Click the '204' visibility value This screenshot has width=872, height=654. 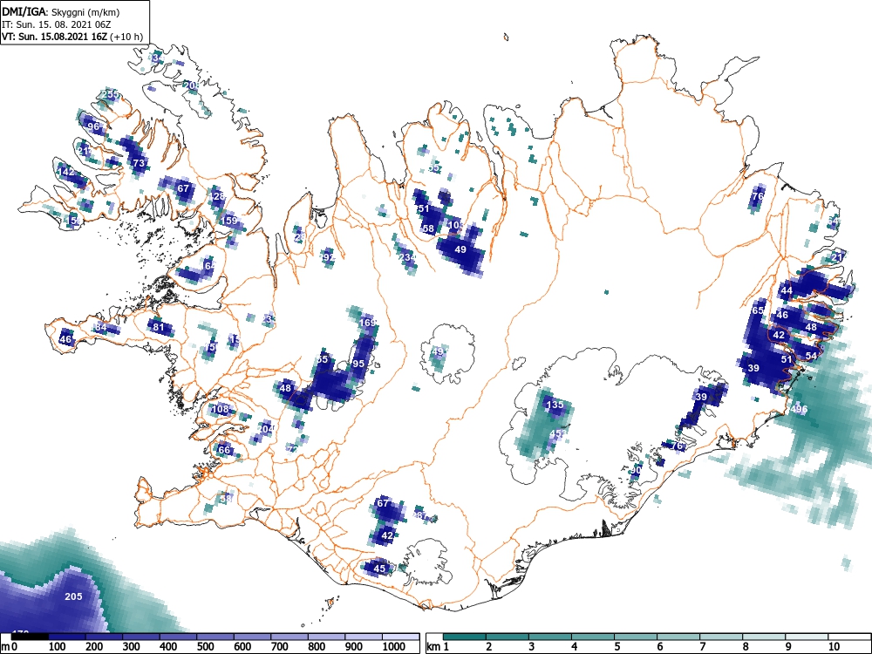pyautogui.click(x=266, y=429)
